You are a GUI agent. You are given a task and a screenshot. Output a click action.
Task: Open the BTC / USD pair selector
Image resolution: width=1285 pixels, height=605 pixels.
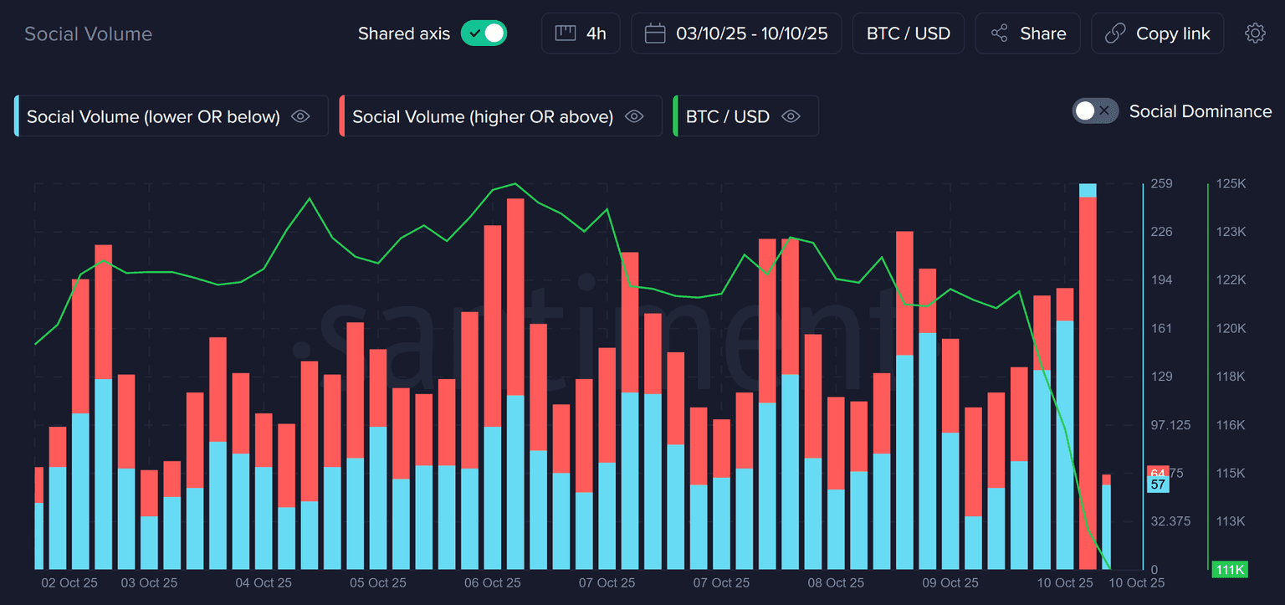tap(908, 33)
